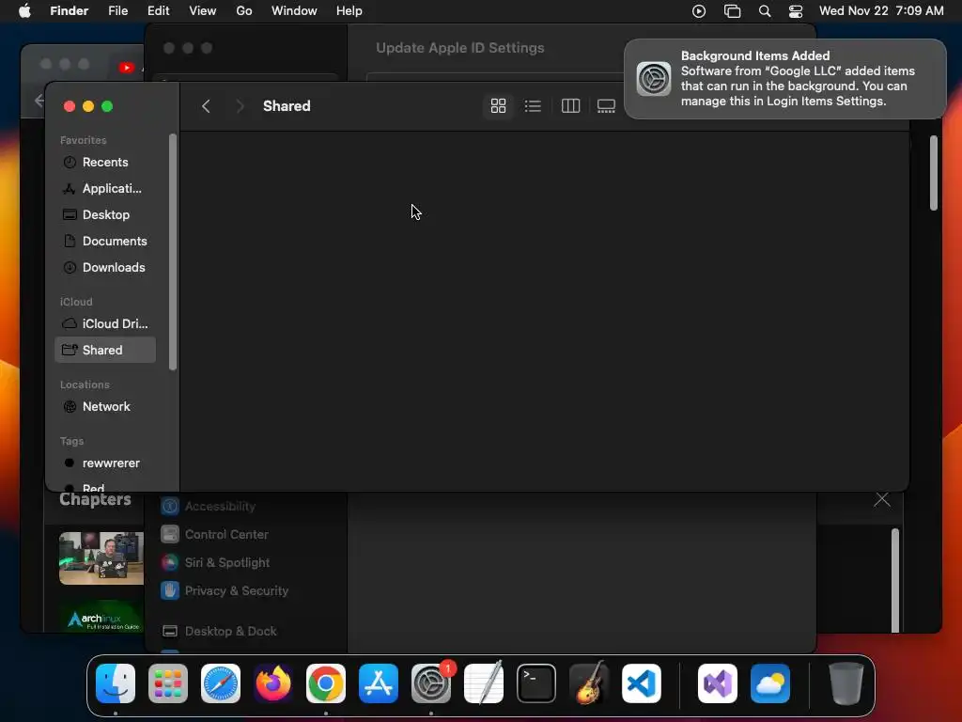962x722 pixels.
Task: Launch Visual Studio Code from Dock
Action: pos(641,683)
